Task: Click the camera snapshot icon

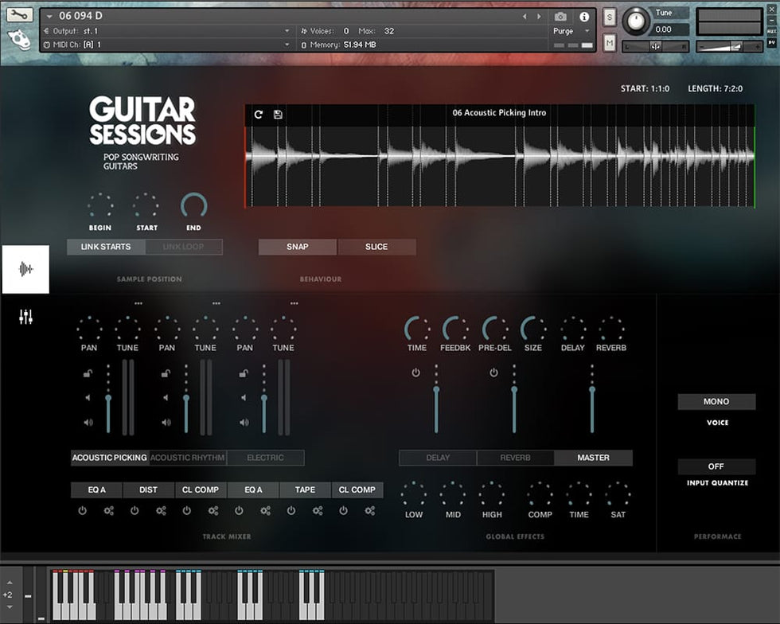Action: coord(560,17)
